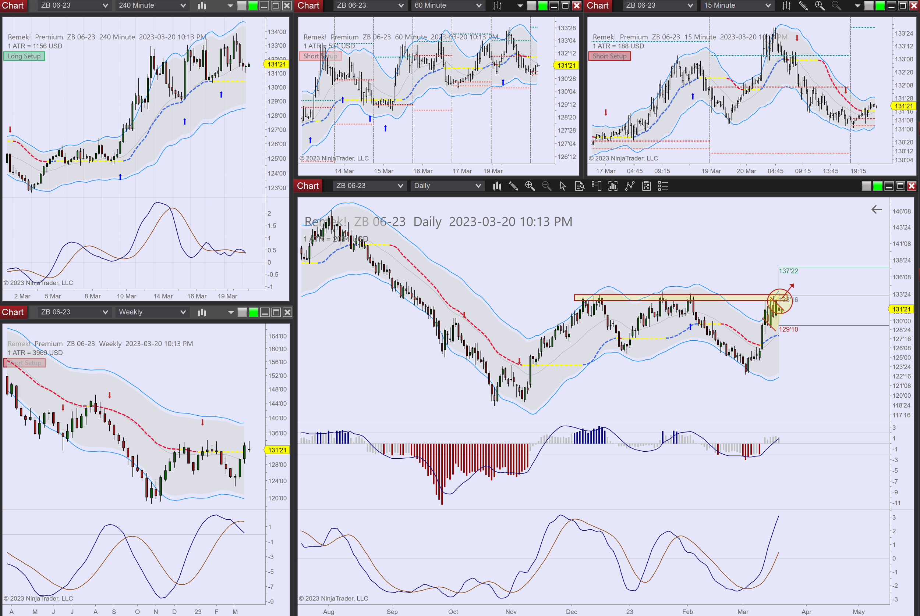The width and height of the screenshot is (920, 616).
Task: Toggle green instrument link on Weekly chart
Action: 254,312
